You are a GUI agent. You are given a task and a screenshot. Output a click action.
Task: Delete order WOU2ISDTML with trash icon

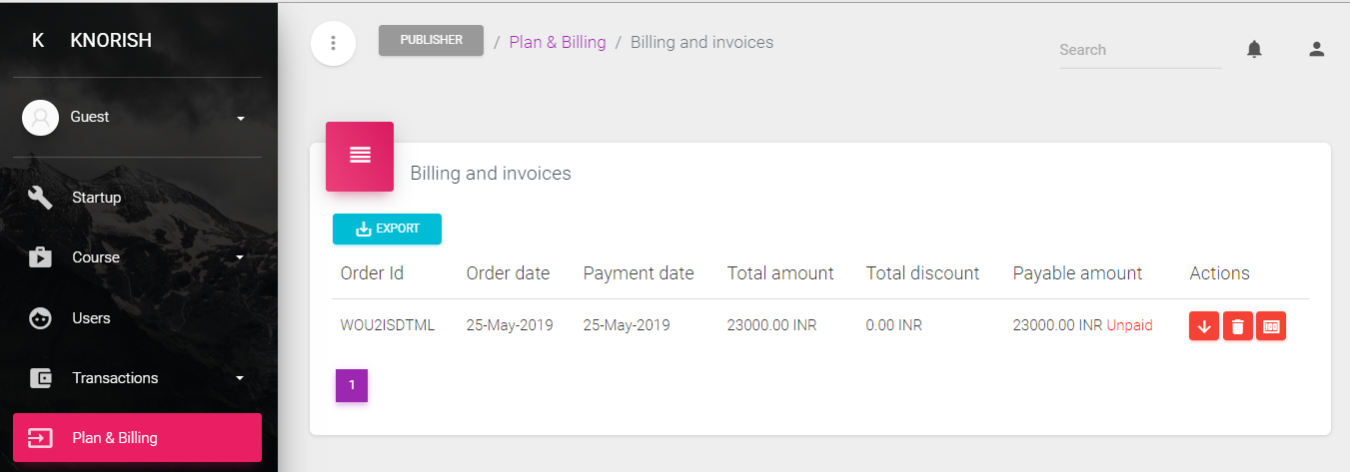tap(1237, 326)
